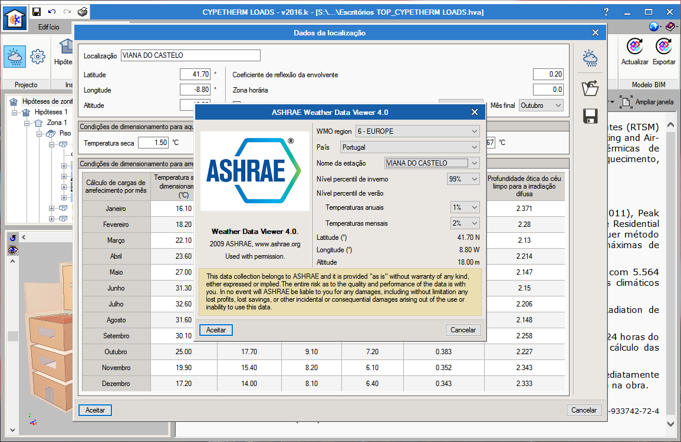Click Cancelar in the Dados da localização dialog
Viewport: 681px width, 442px height.
(x=584, y=410)
